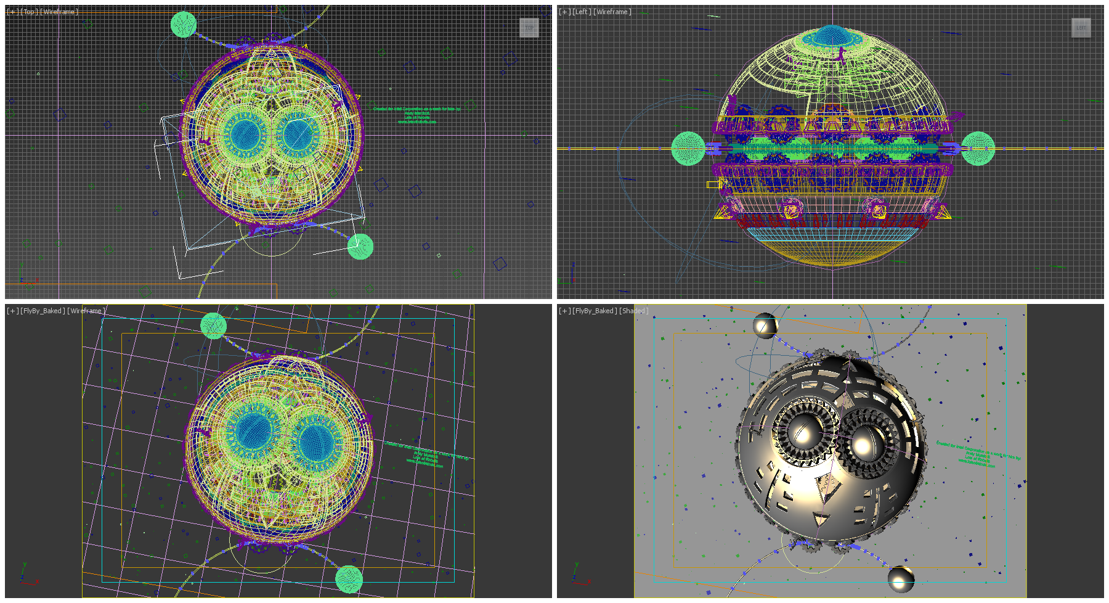Viewport: 1109px width, 603px height.
Task: Open [+] menu of bottom-left FlyBy_Baked viewport
Action: (x=12, y=311)
